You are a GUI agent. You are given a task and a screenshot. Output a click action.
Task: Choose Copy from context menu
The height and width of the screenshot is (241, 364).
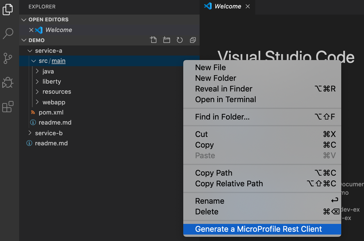click(x=262, y=145)
